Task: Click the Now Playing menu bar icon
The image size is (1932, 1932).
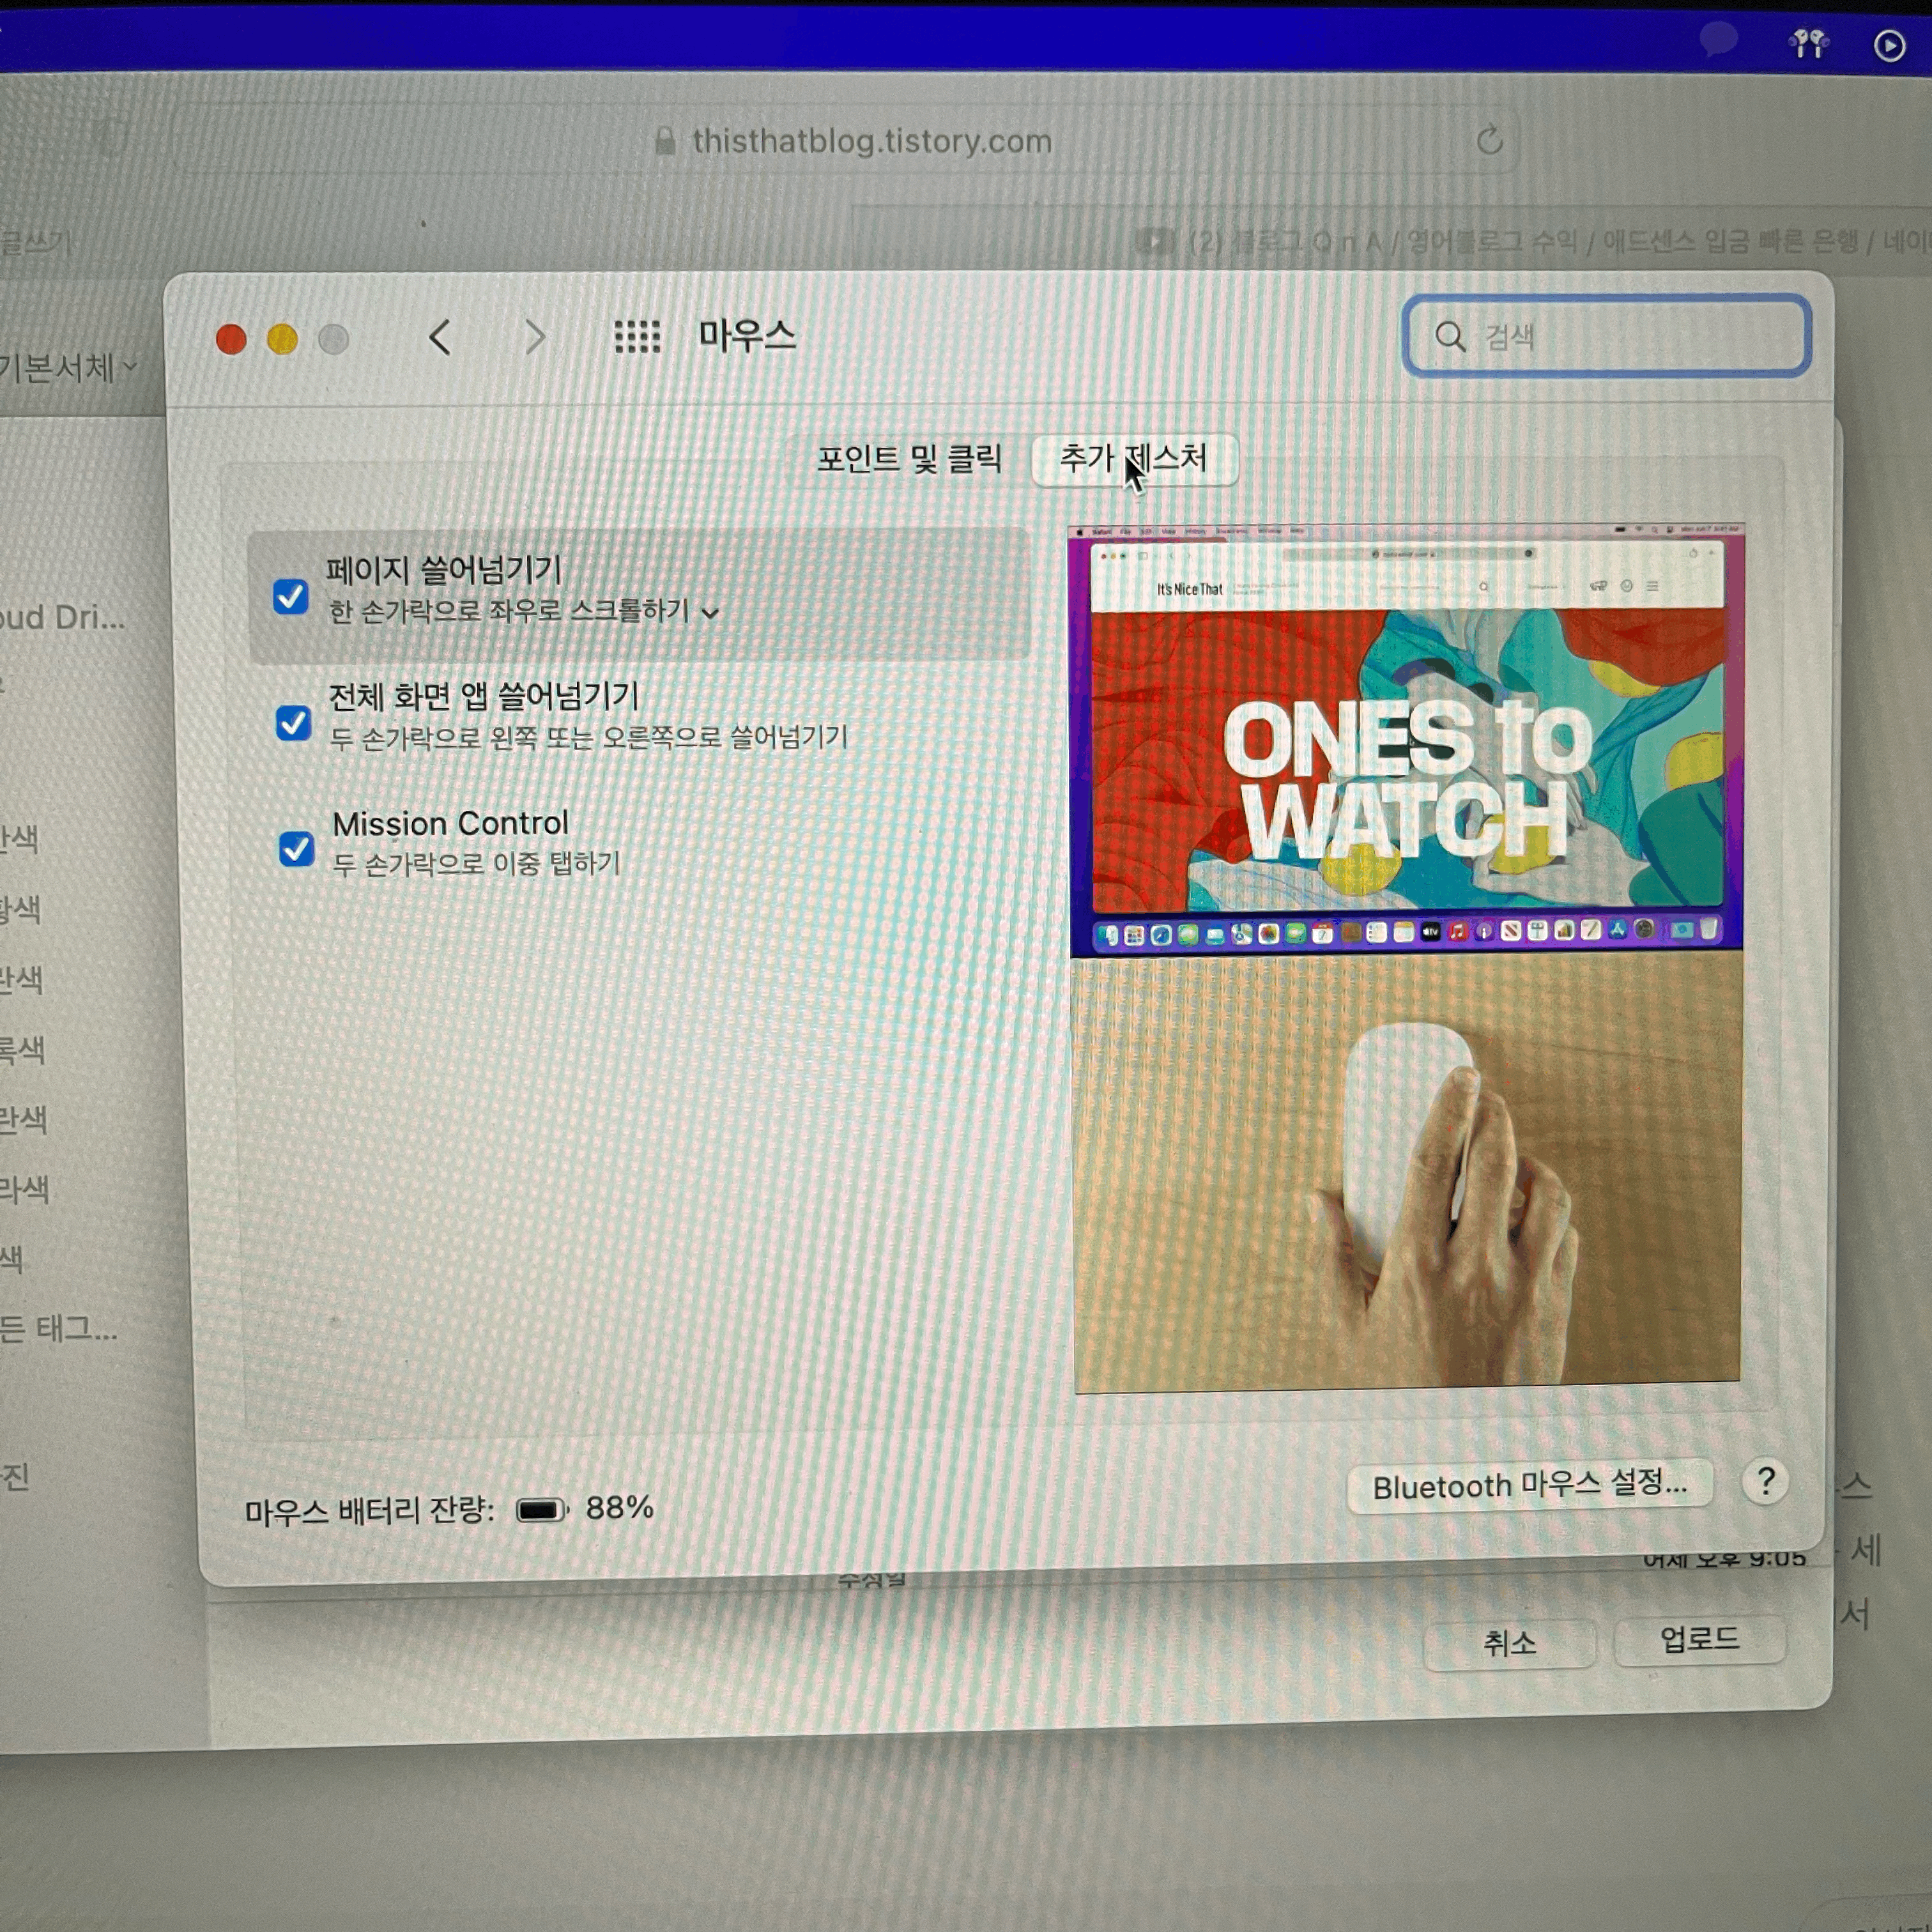Action: (x=1889, y=46)
